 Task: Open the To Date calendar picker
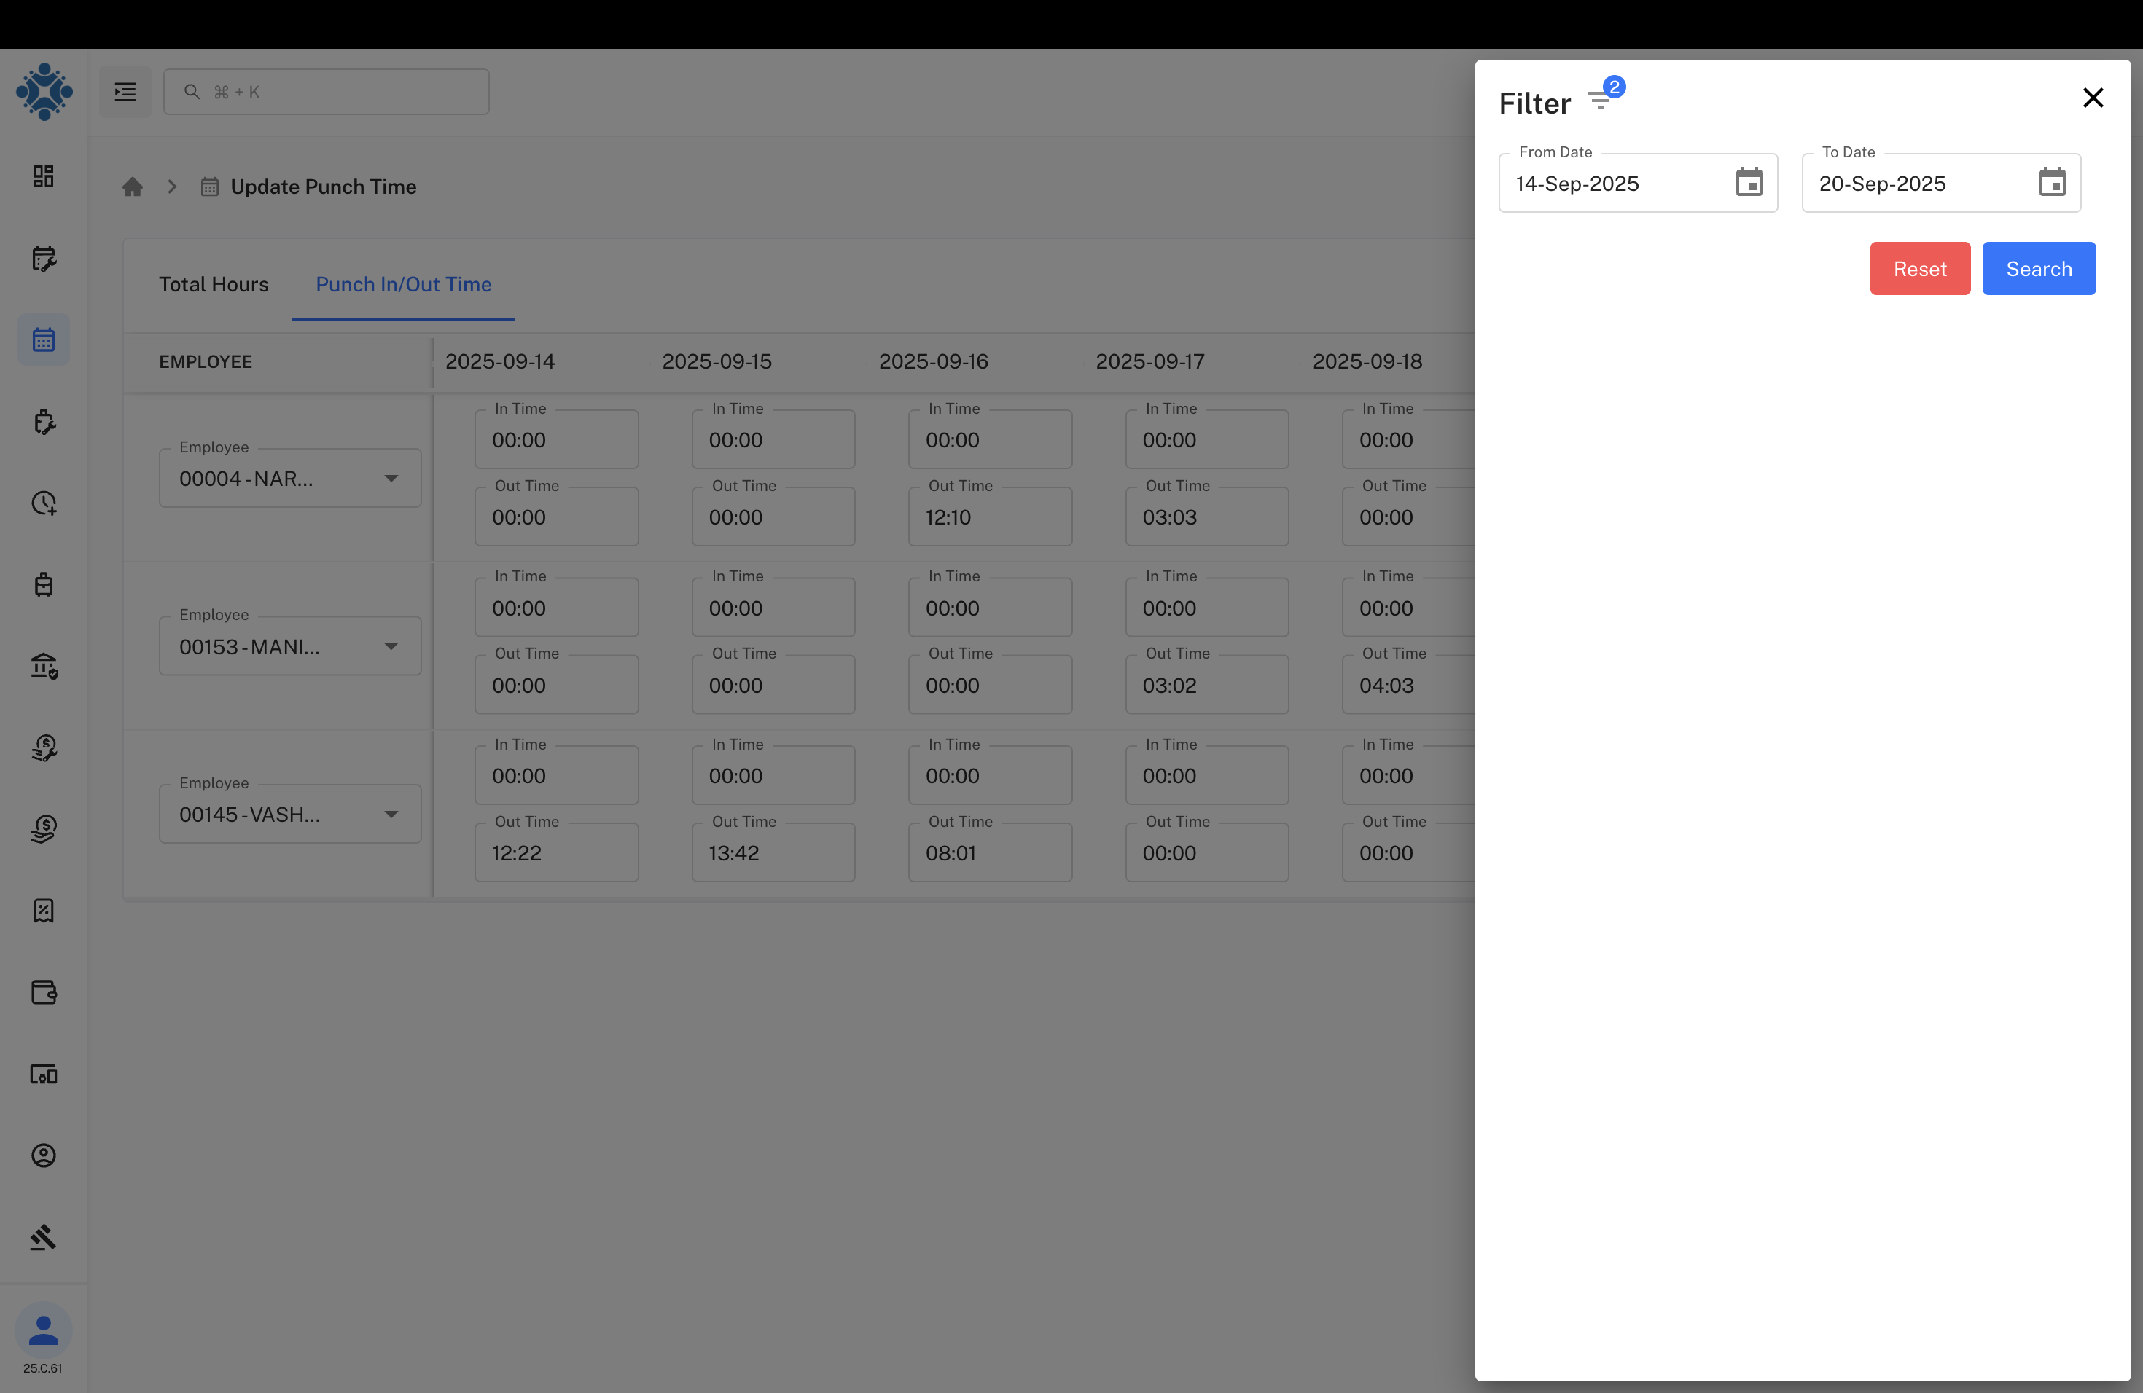(2051, 181)
